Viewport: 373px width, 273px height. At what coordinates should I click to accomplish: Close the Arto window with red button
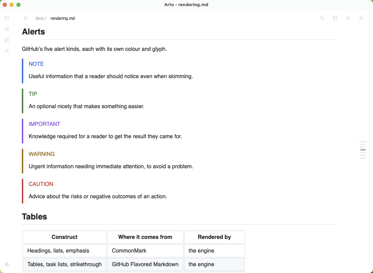click(x=5, y=5)
